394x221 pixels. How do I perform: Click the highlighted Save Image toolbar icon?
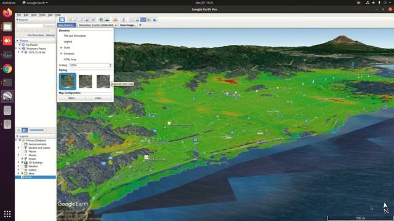tap(143, 20)
